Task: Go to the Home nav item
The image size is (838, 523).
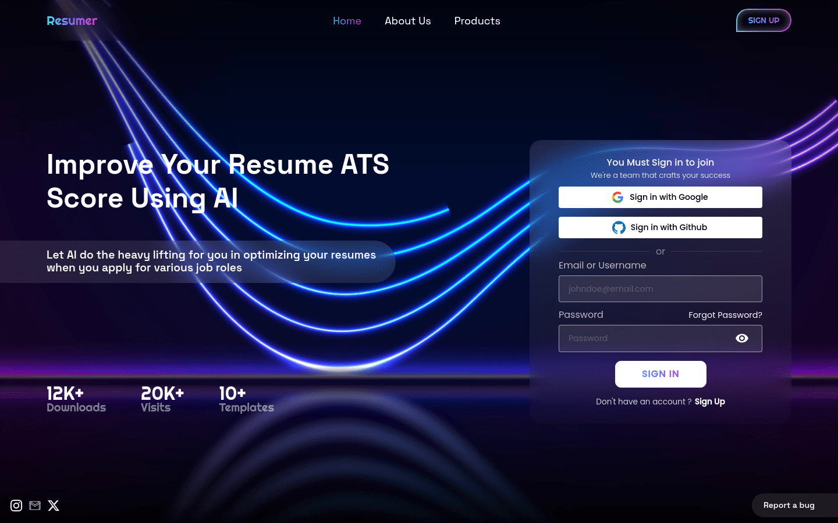Action: (347, 21)
